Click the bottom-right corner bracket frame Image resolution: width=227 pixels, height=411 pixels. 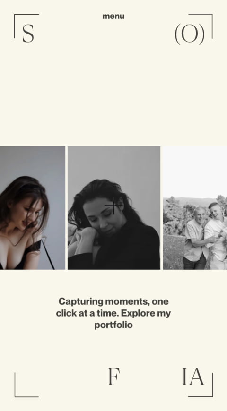click(201, 385)
